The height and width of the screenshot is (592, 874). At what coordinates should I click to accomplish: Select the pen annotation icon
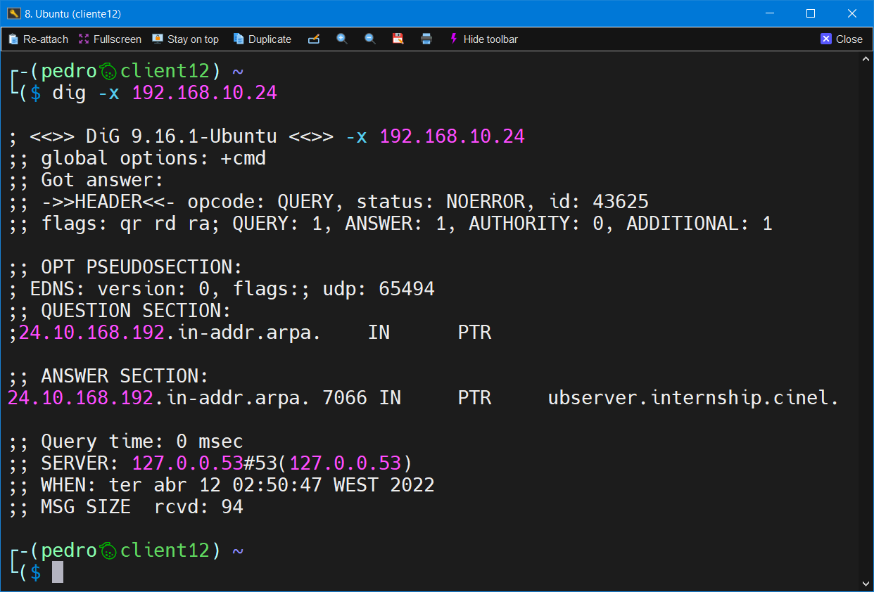(314, 39)
